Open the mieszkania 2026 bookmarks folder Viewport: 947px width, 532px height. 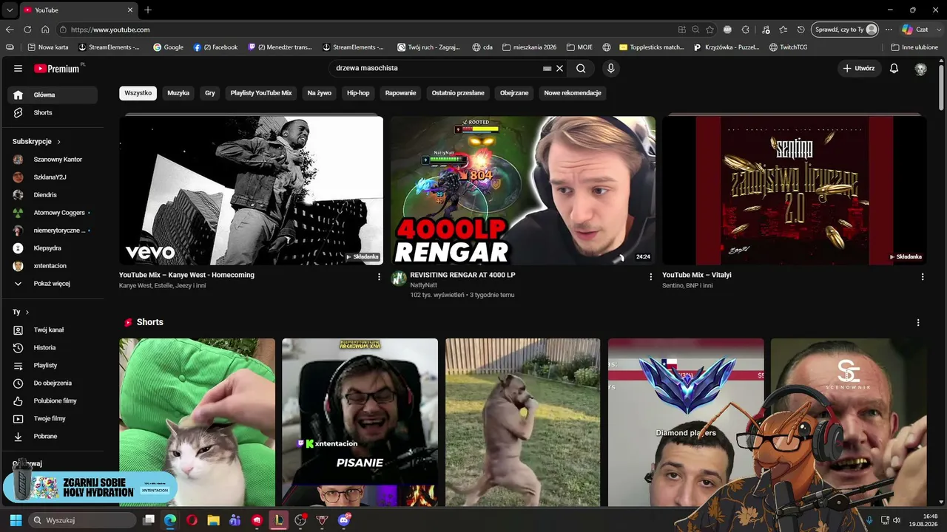pos(529,47)
